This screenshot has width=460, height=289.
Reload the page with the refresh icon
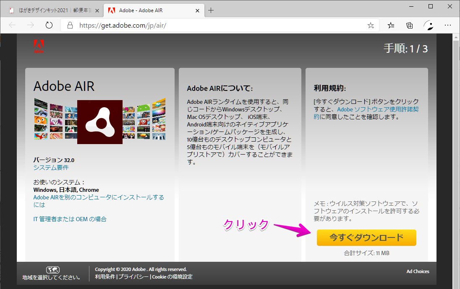pyautogui.click(x=49, y=25)
